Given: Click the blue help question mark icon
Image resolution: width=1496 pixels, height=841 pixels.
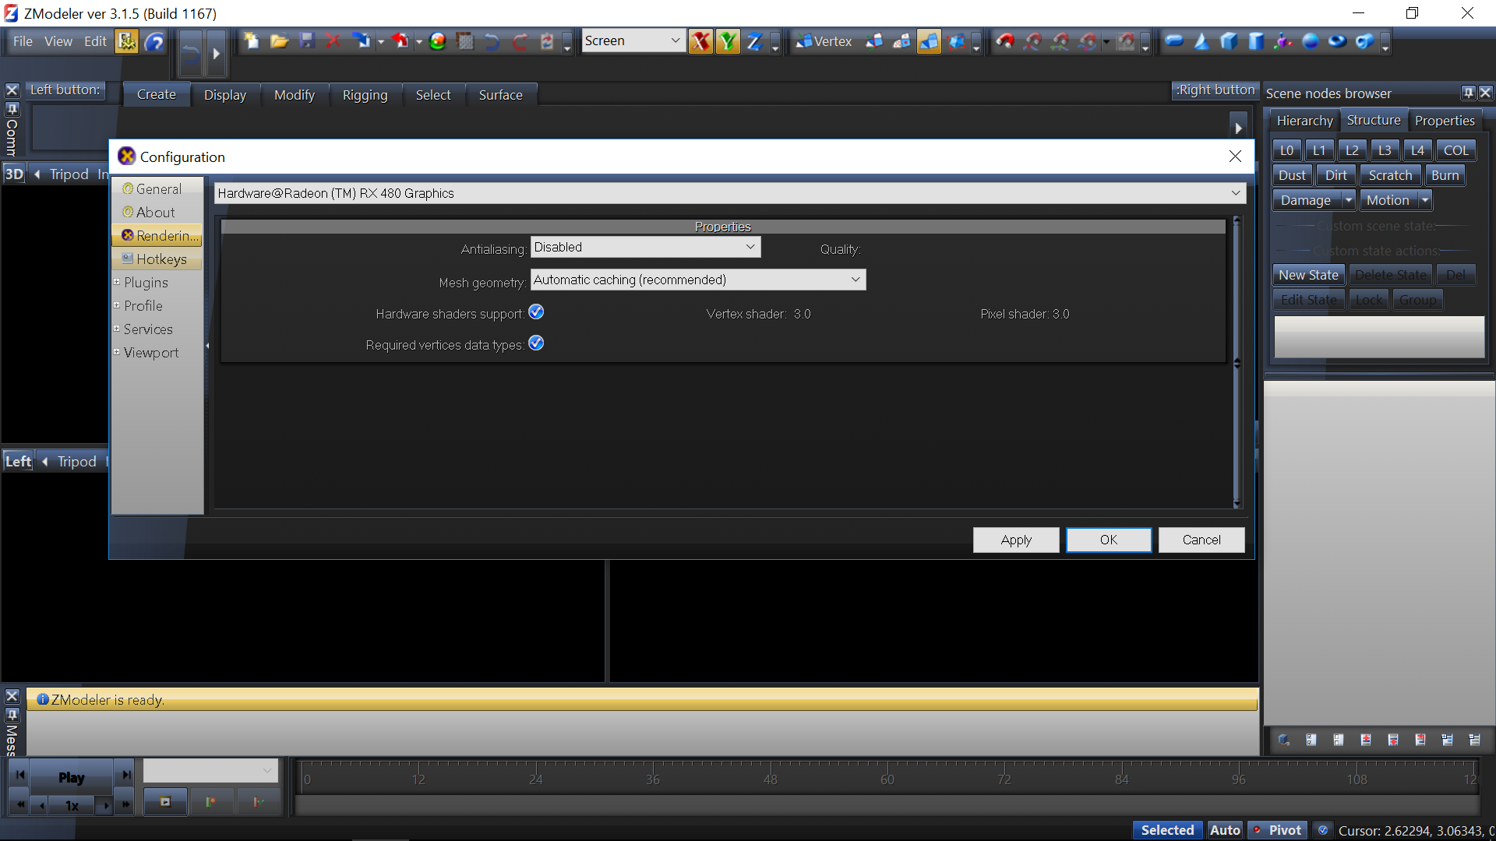Looking at the screenshot, I should tap(155, 42).
